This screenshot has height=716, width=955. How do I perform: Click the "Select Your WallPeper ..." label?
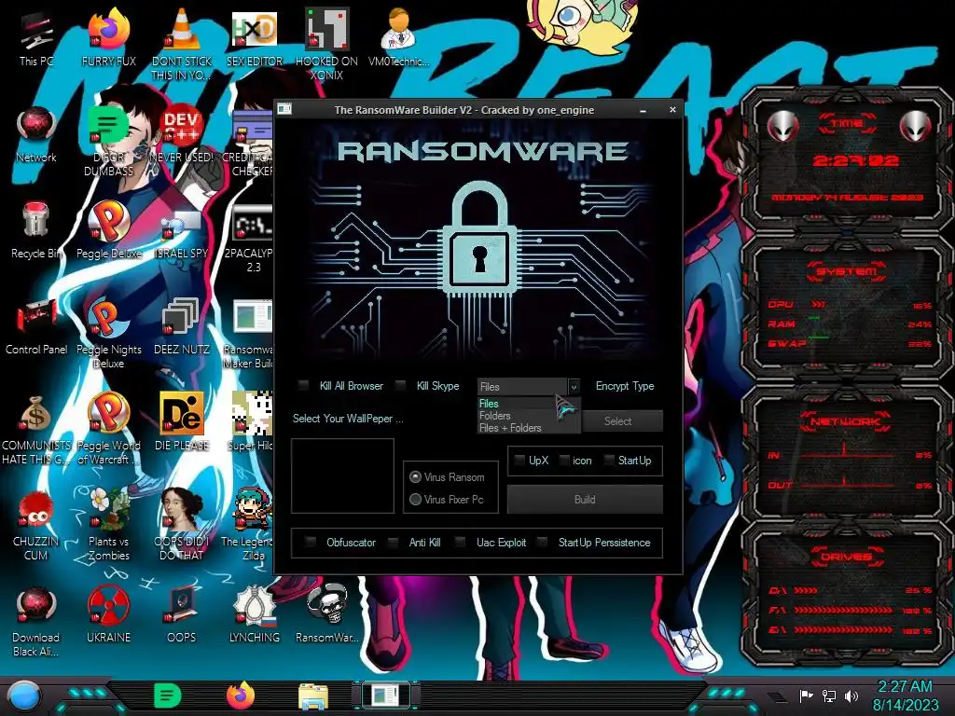click(x=348, y=419)
